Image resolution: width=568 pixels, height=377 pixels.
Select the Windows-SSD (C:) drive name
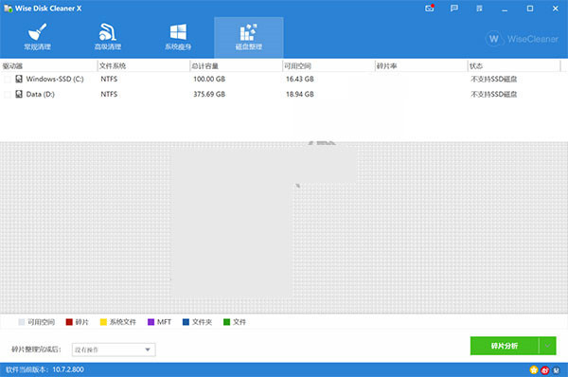(x=55, y=79)
